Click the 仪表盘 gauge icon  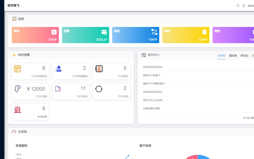(14, 132)
